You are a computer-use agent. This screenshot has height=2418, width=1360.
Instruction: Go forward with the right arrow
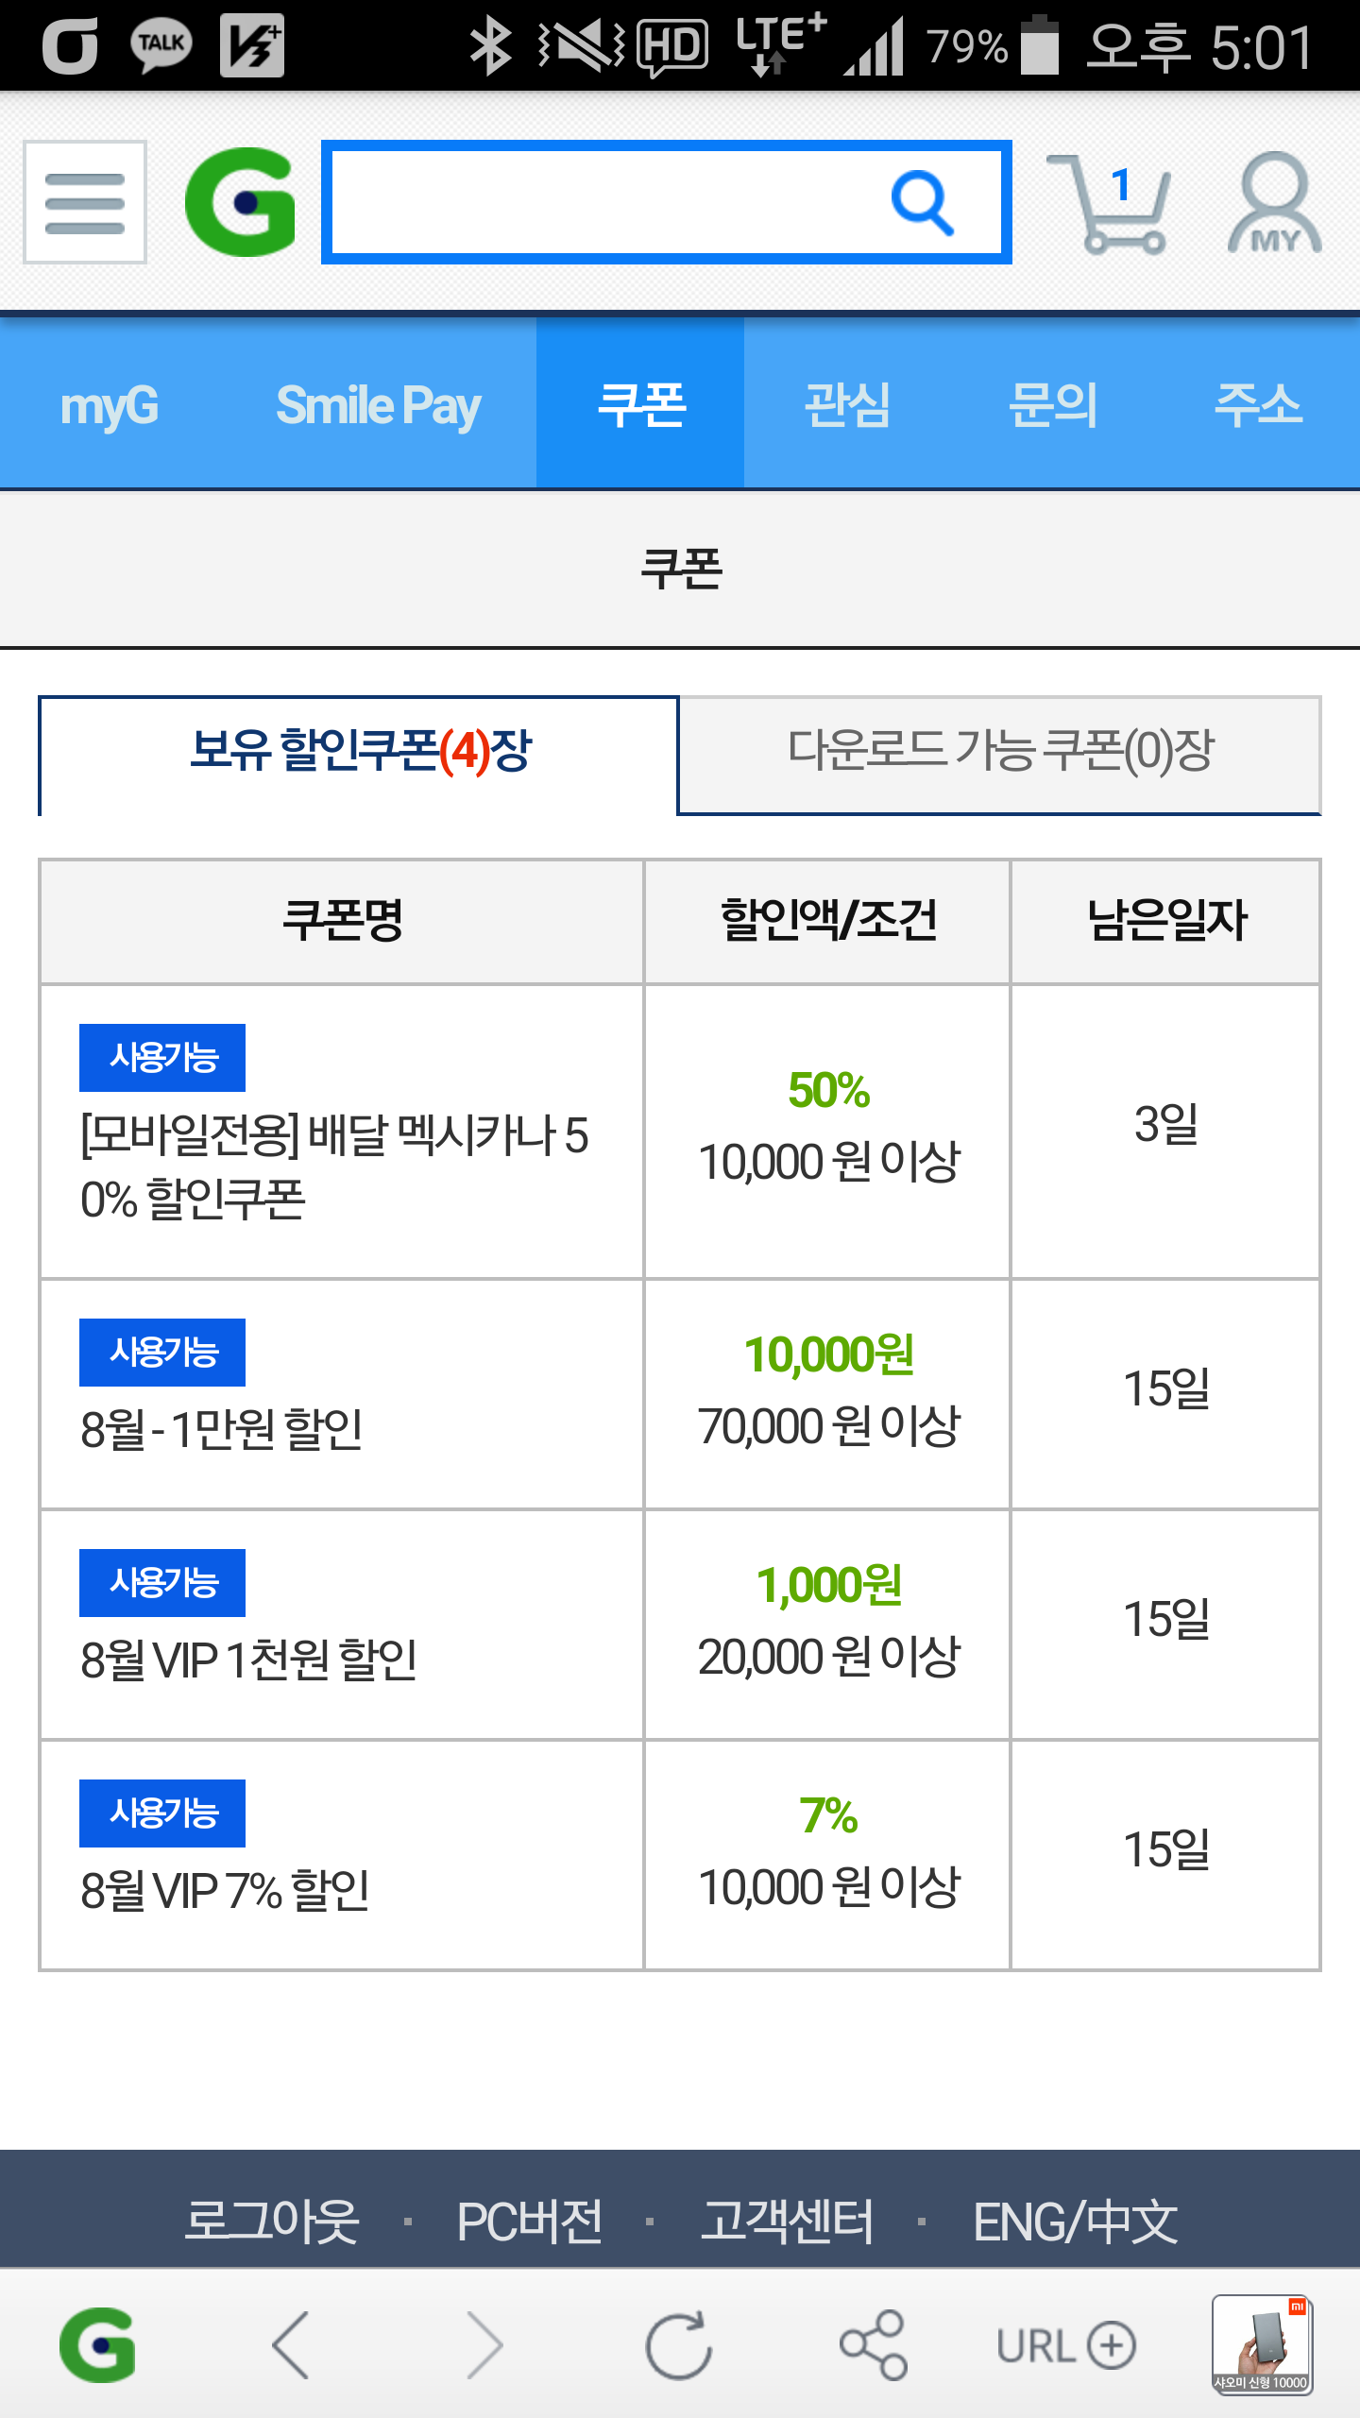click(485, 2344)
